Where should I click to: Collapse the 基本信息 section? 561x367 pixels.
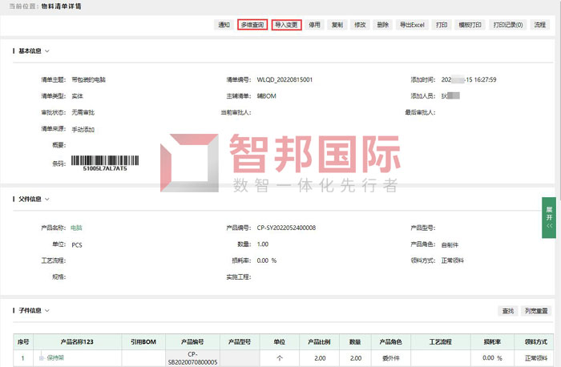pyautogui.click(x=47, y=51)
